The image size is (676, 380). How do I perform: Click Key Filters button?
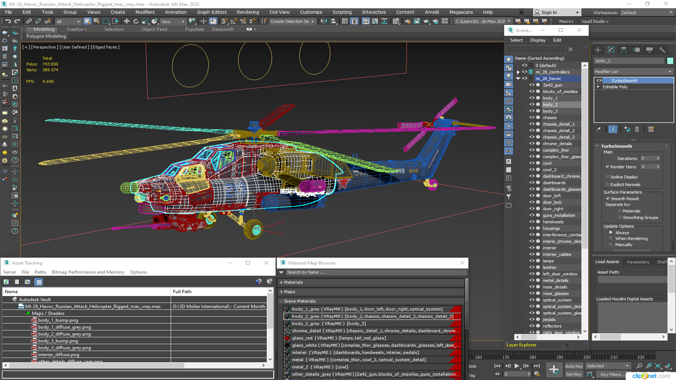(613, 374)
